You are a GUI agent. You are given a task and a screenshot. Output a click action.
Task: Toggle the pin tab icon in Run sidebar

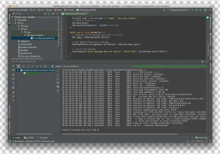pyautogui.click(x=13, y=93)
